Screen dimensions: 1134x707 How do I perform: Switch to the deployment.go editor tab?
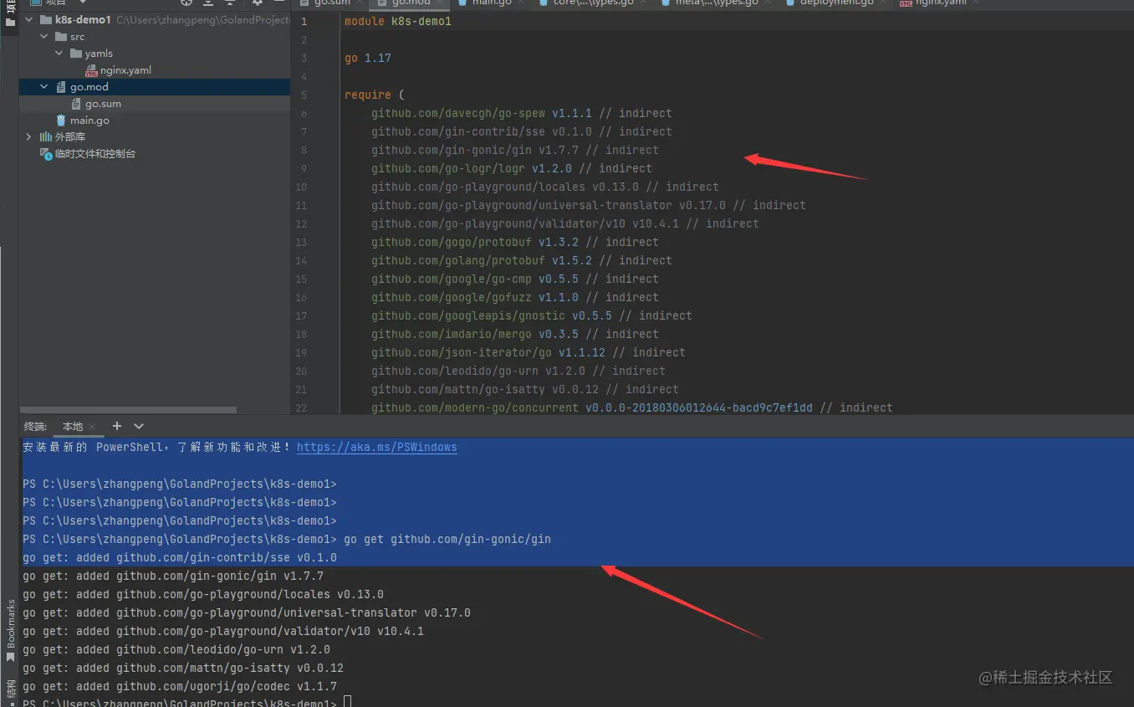836,3
